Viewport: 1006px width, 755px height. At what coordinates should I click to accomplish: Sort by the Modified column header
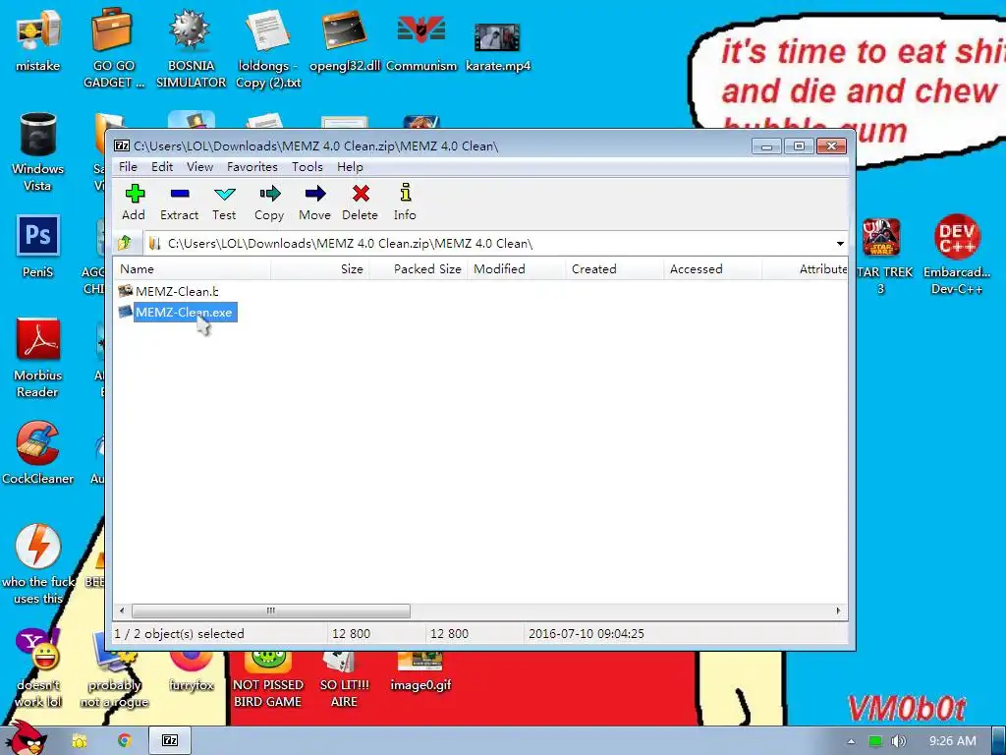coord(516,269)
